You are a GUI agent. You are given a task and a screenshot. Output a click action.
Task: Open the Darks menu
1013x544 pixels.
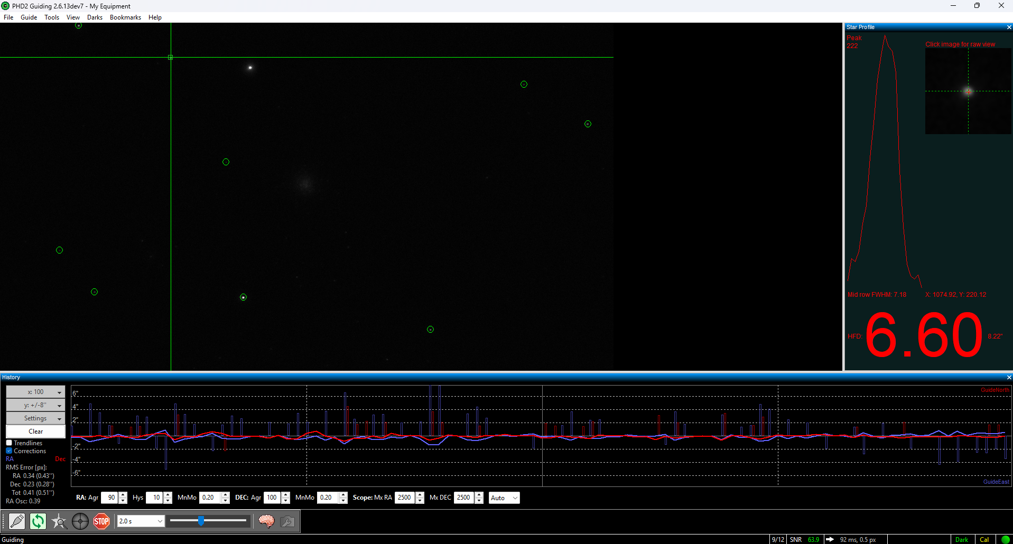95,17
